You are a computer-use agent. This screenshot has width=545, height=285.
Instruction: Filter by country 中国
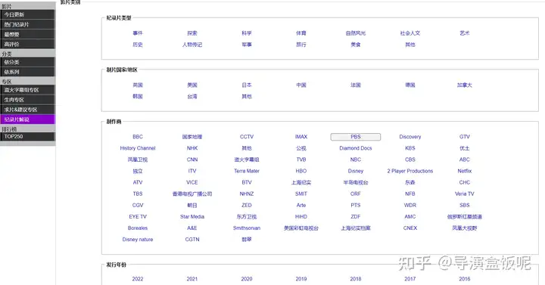tap(301, 85)
